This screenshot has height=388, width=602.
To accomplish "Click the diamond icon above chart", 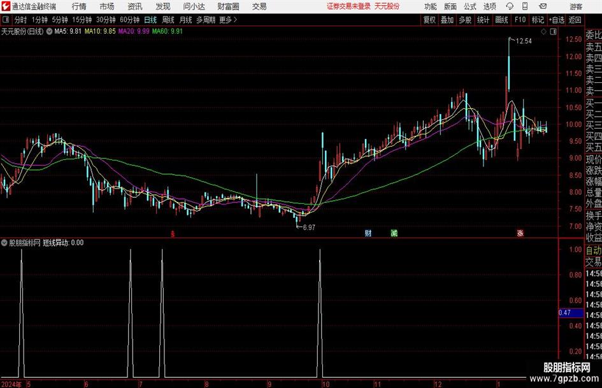I will [x=543, y=31].
